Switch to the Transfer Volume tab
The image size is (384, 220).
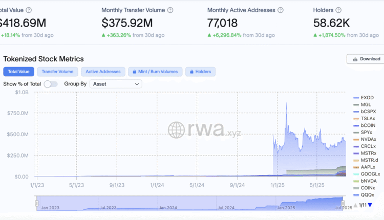[57, 72]
